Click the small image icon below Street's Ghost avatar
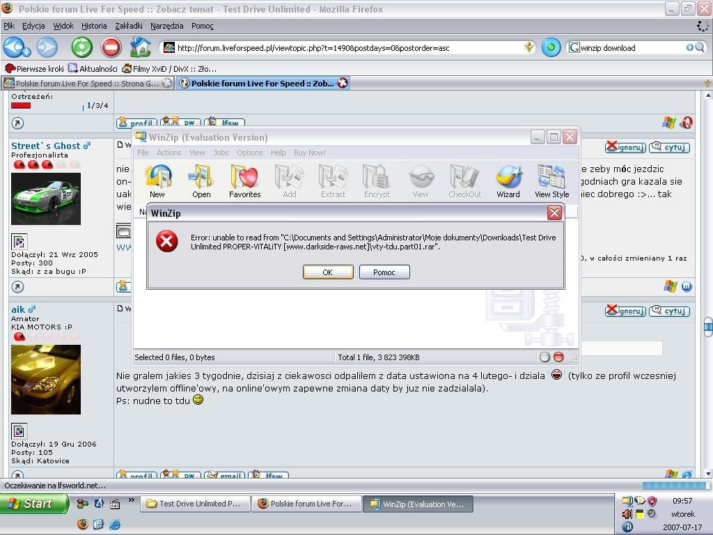Viewport: 713px width, 535px height. 19,241
